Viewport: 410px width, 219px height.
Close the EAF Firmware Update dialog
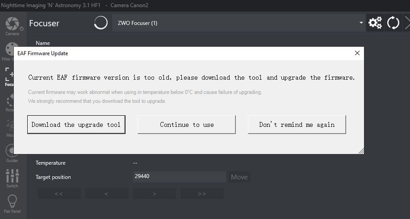click(357, 53)
